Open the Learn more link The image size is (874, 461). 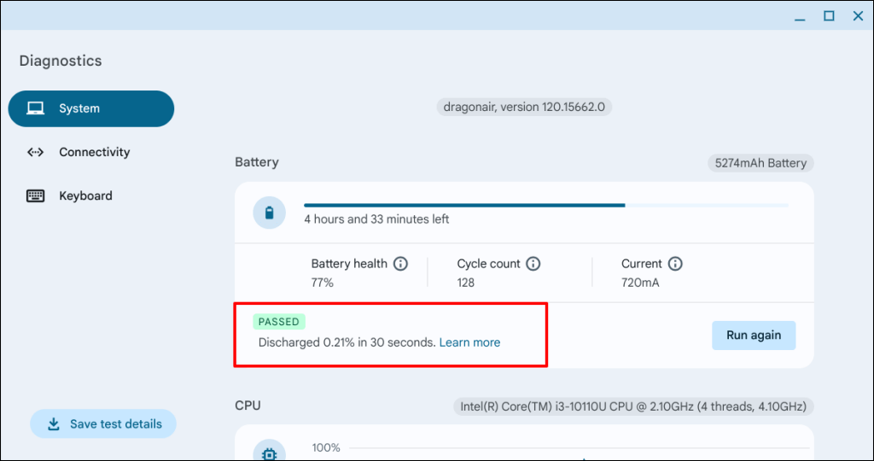click(x=469, y=342)
